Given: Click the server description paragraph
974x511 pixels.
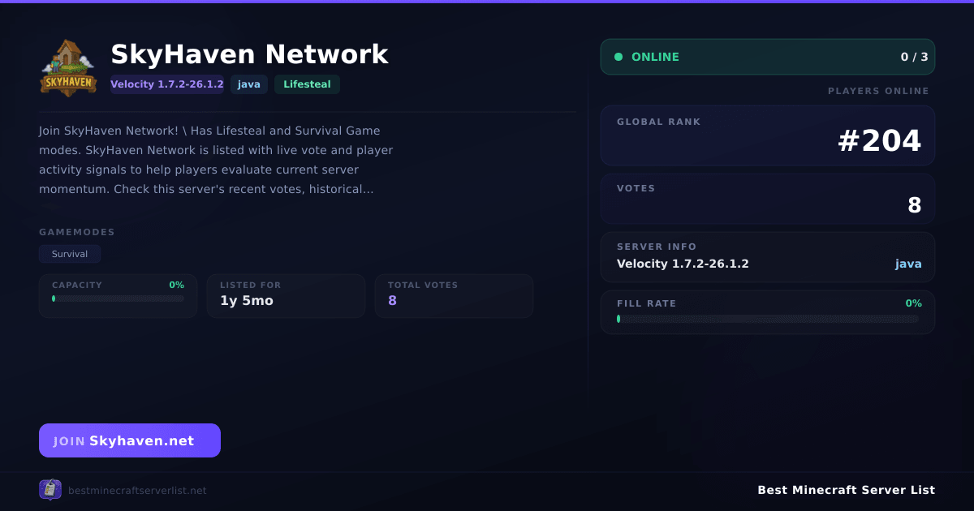Looking at the screenshot, I should coord(216,160).
